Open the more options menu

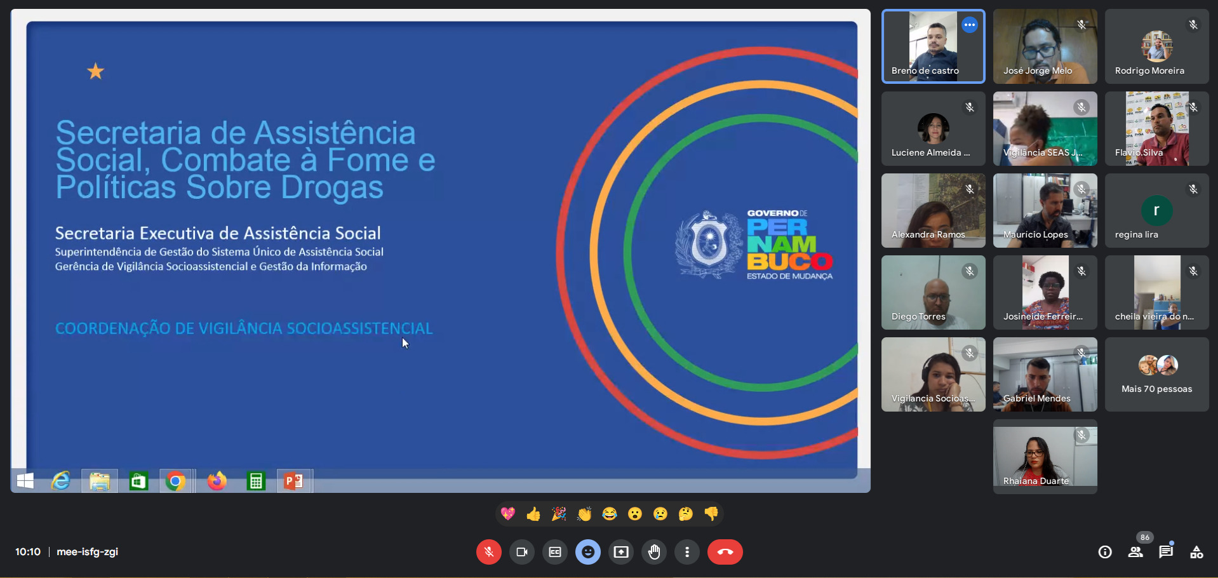click(687, 552)
